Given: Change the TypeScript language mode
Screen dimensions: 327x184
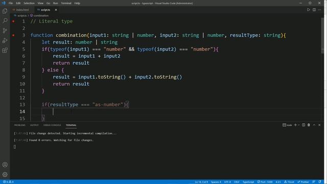Looking at the screenshot, I should (248, 182).
